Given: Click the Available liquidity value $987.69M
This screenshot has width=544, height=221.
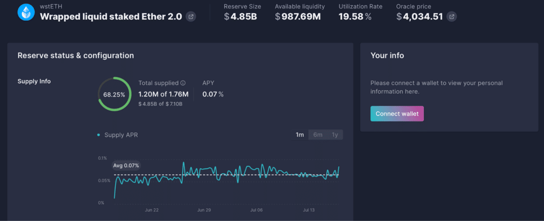Looking at the screenshot, I should (x=297, y=16).
